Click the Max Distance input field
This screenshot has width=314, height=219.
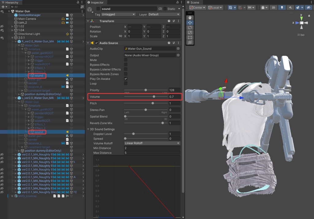tap(152, 153)
